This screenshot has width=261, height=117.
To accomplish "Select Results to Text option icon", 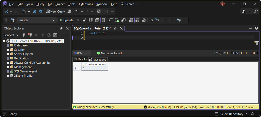I will point(131,20).
